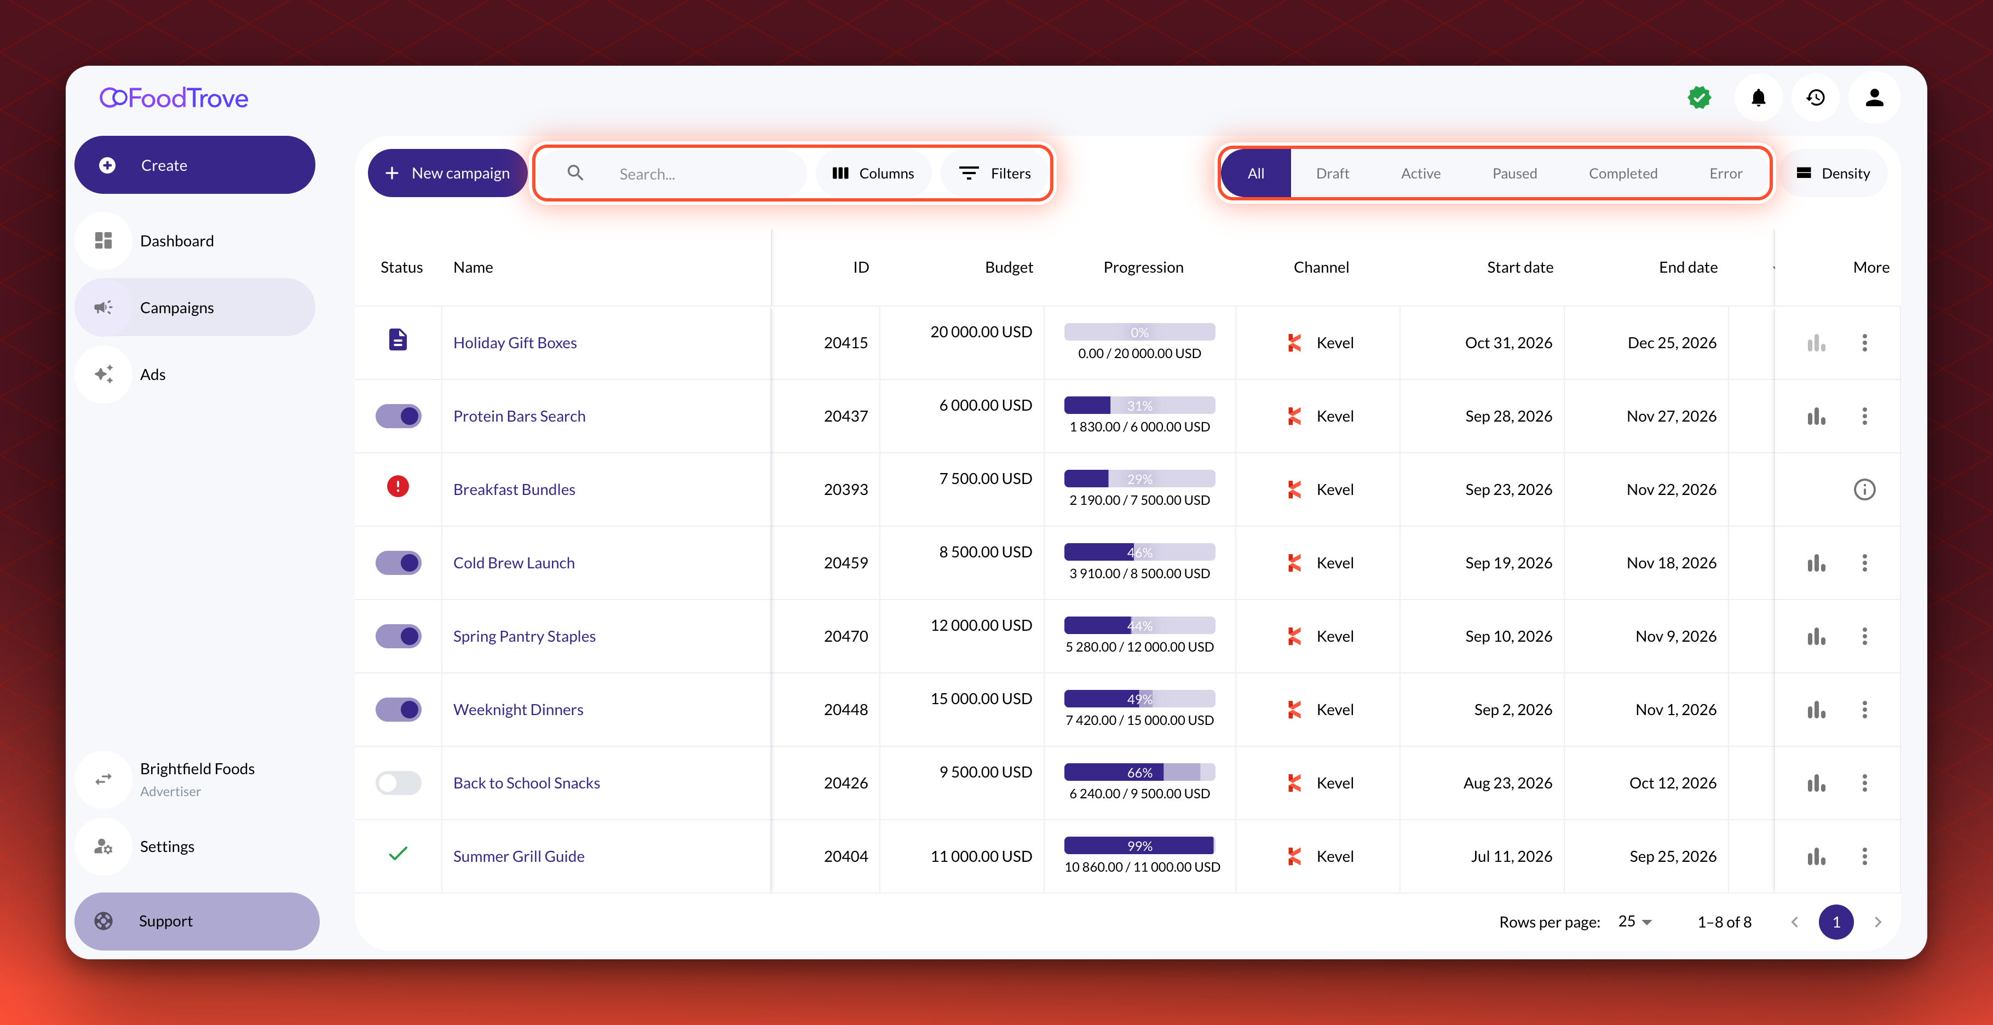Select the Active status tab
The height and width of the screenshot is (1025, 1993).
click(x=1420, y=173)
